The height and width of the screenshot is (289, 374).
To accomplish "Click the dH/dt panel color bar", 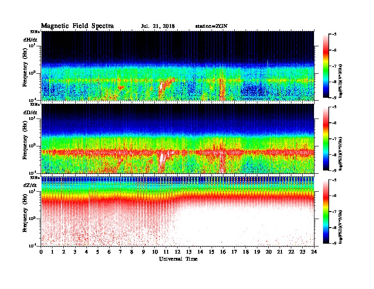I will click(326, 66).
